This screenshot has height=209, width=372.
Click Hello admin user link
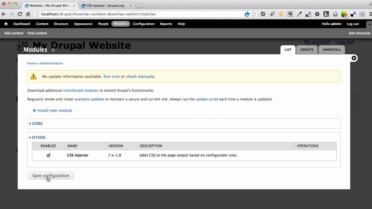331,24
